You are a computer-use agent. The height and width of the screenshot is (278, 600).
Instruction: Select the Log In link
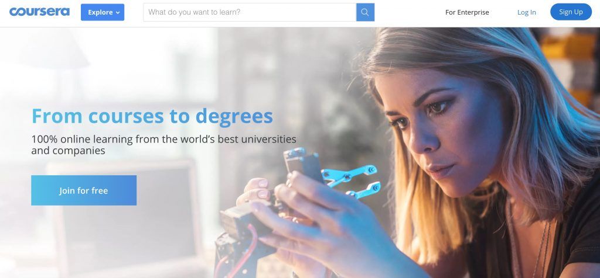[527, 12]
